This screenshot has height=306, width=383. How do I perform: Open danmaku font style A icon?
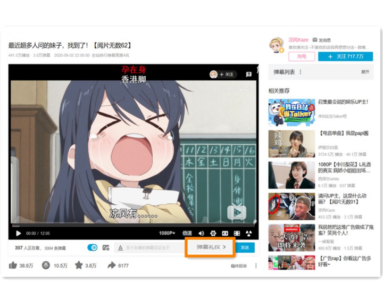click(120, 248)
